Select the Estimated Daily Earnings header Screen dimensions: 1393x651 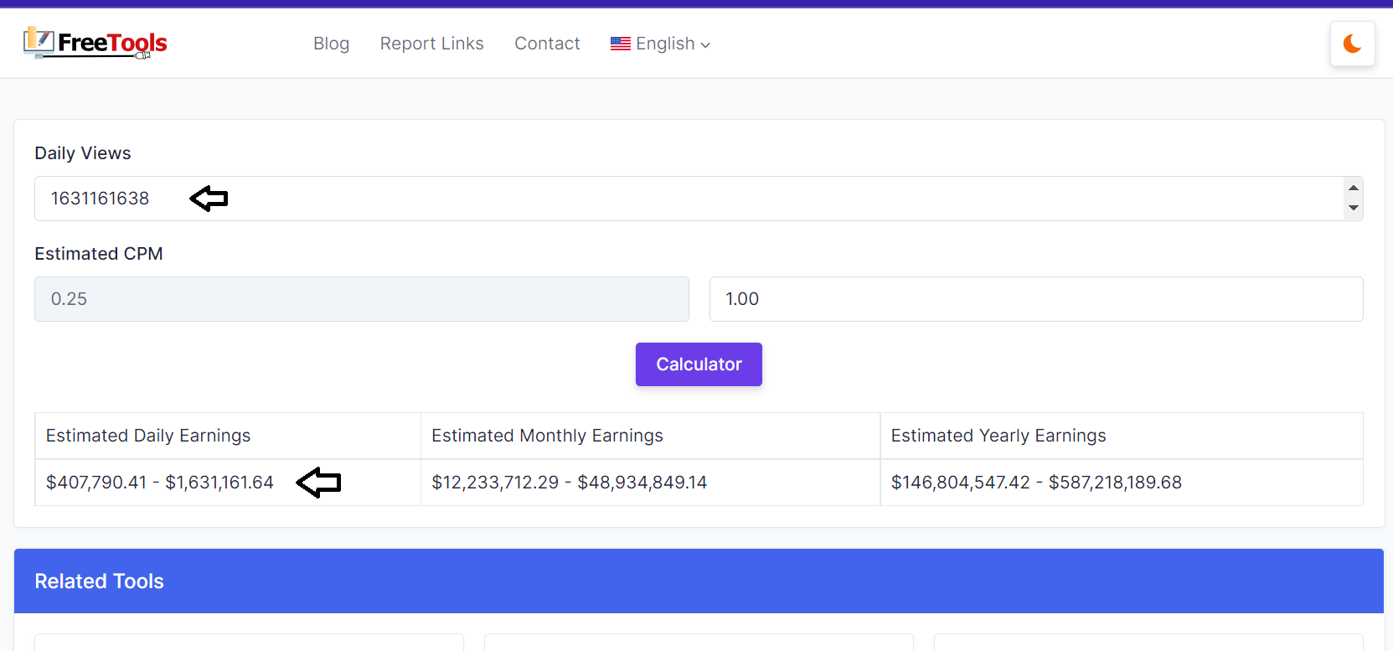[x=148, y=436]
